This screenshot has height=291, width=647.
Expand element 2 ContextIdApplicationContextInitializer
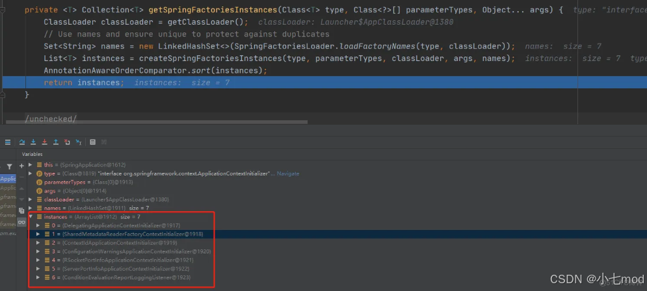[38, 243]
